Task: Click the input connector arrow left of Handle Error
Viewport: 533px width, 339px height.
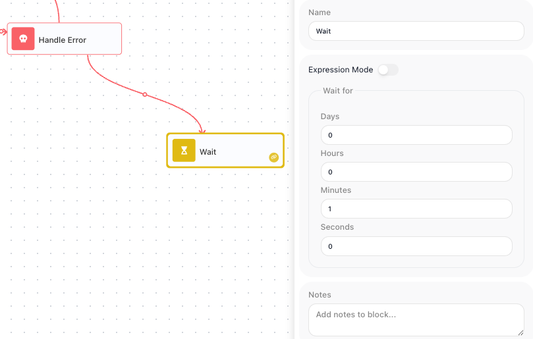Action: (x=3, y=32)
